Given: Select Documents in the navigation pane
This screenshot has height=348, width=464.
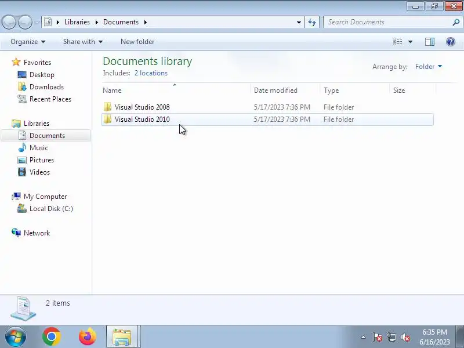Looking at the screenshot, I should [46, 136].
